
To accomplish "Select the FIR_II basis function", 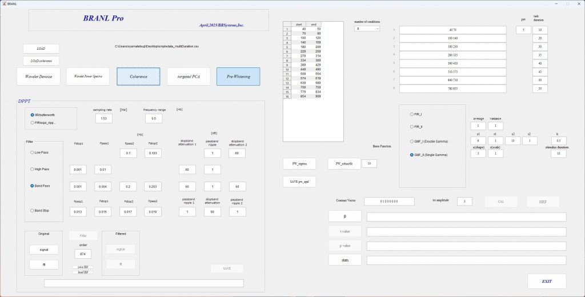I will pos(416,127).
